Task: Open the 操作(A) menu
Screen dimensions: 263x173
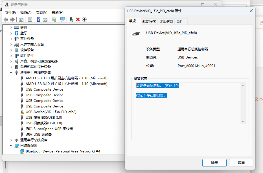Action: pyautogui.click(x=26, y=12)
